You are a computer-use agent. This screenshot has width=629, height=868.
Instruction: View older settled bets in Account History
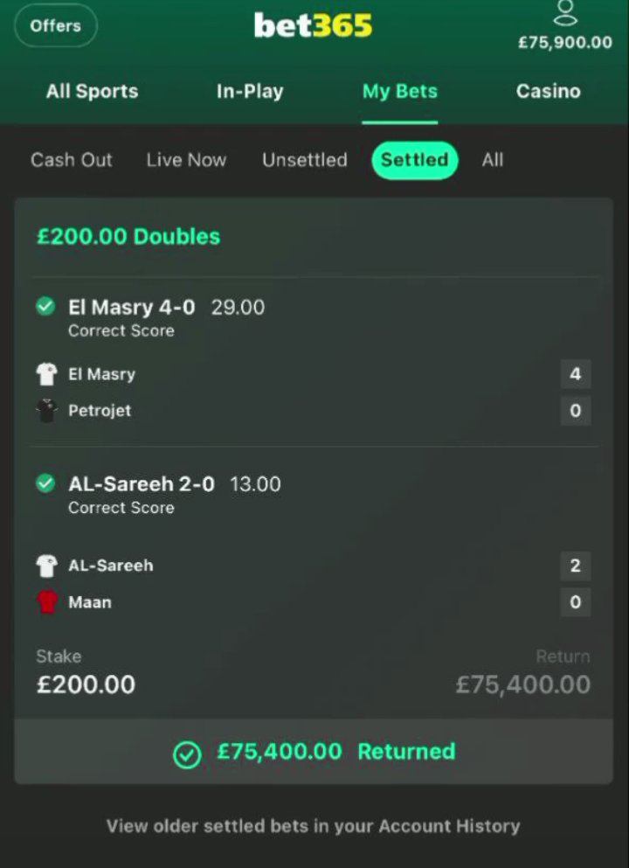[313, 826]
